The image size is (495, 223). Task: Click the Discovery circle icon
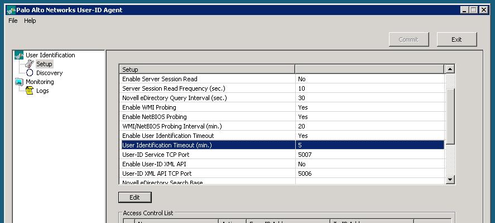click(30, 73)
